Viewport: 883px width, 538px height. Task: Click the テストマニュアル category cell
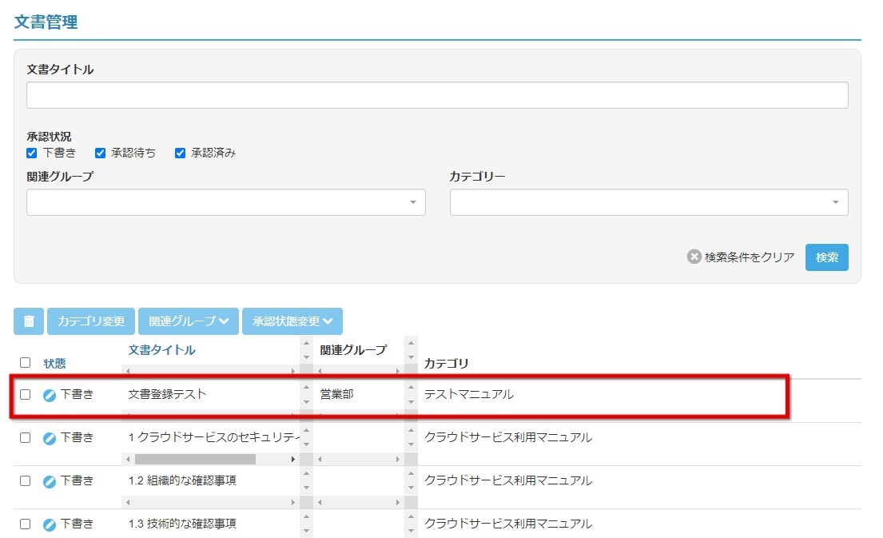pyautogui.click(x=468, y=394)
